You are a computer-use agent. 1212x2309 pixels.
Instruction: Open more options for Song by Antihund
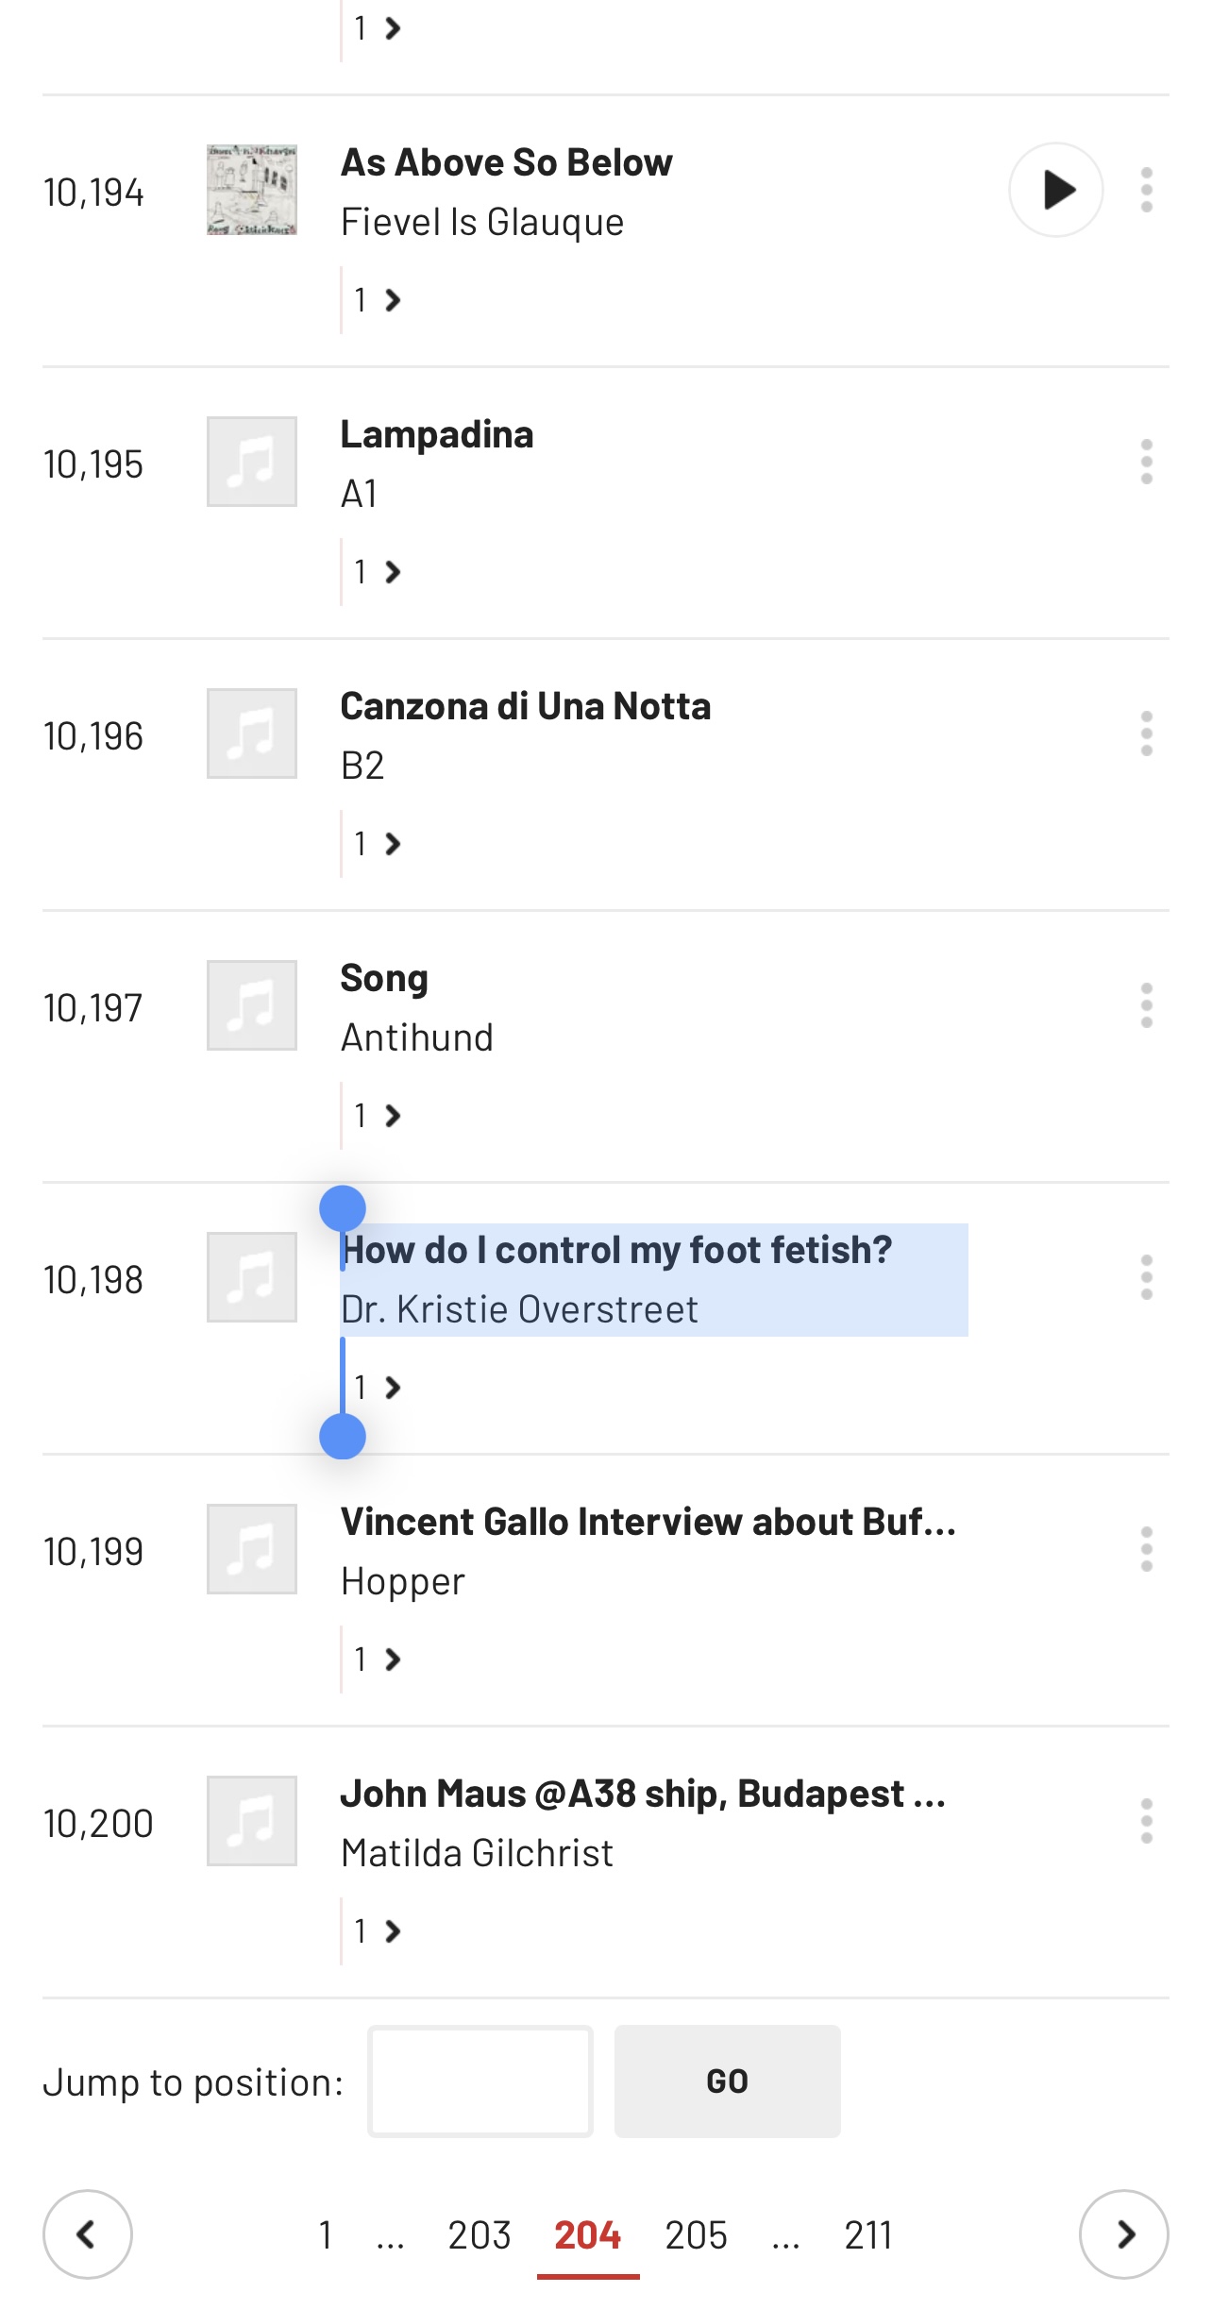(x=1146, y=1005)
